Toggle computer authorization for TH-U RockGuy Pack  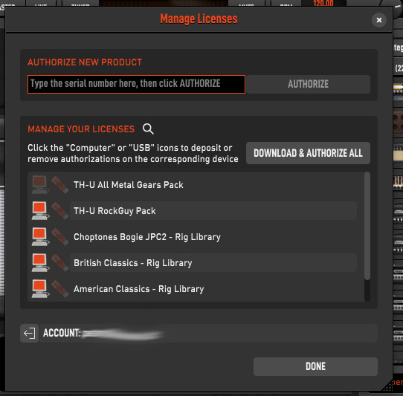pos(40,210)
